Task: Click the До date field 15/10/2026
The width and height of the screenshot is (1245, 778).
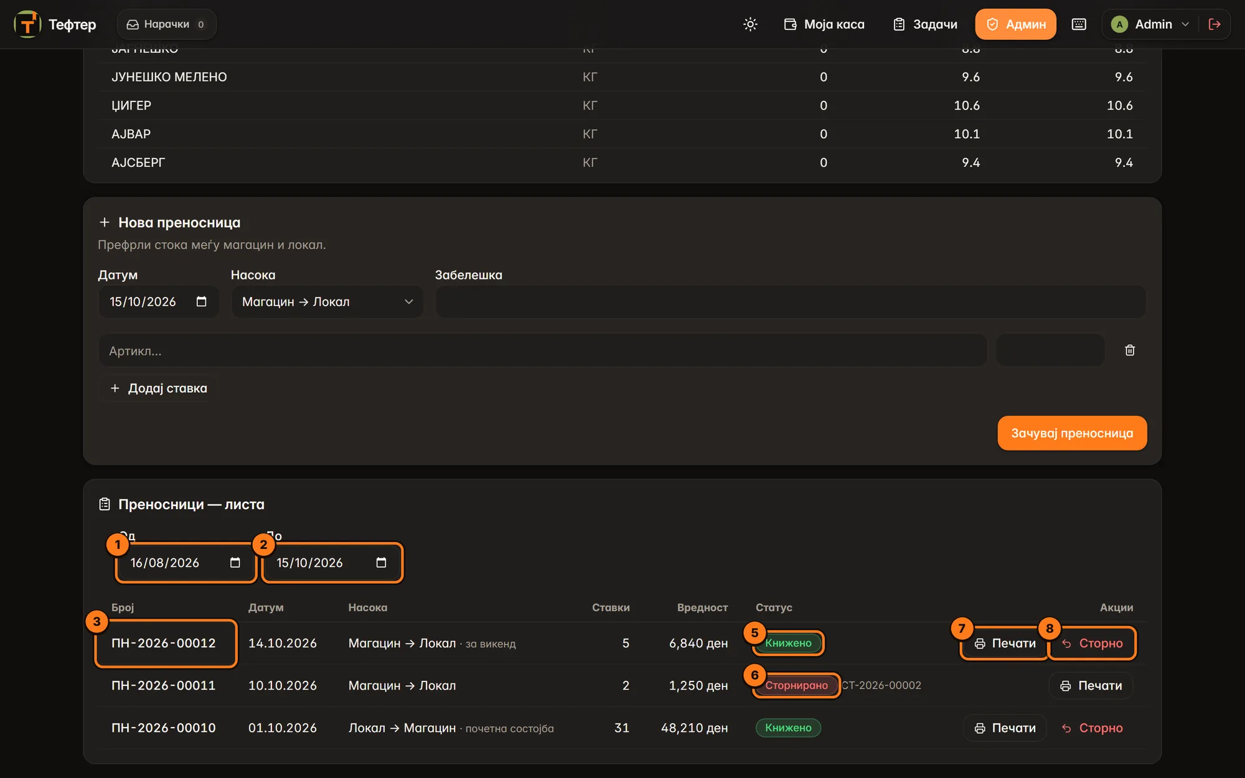Action: (332, 563)
